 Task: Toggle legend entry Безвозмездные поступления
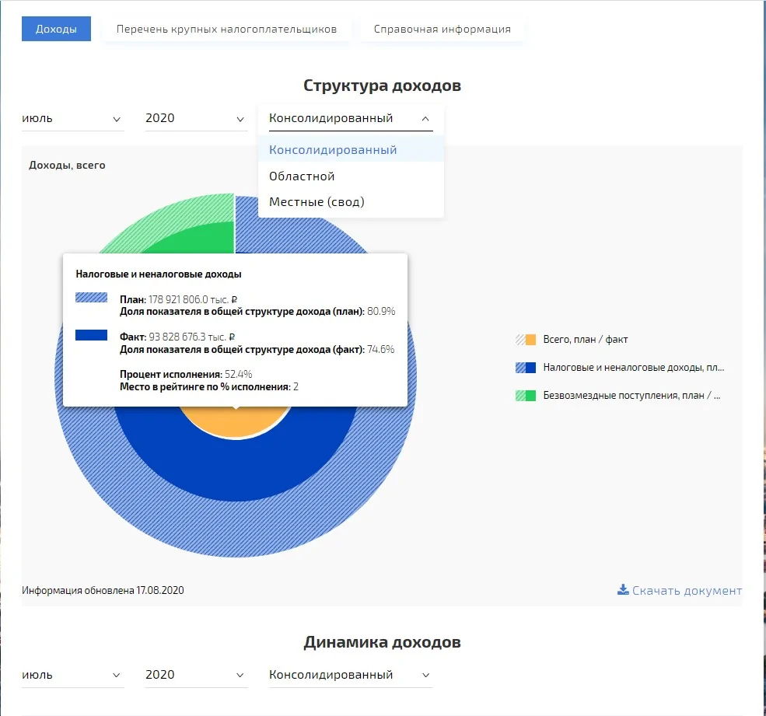click(618, 395)
